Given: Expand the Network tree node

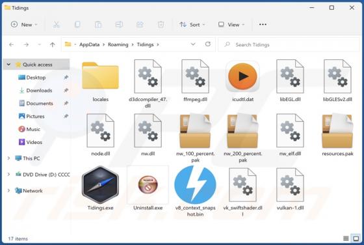Looking at the screenshot, I should 8,190.
